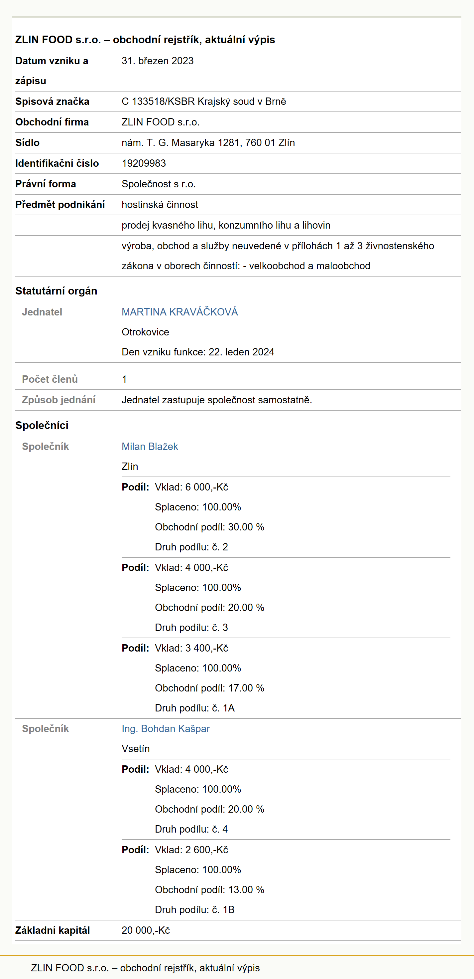Click the Sídlo address in Zlín

point(208,143)
